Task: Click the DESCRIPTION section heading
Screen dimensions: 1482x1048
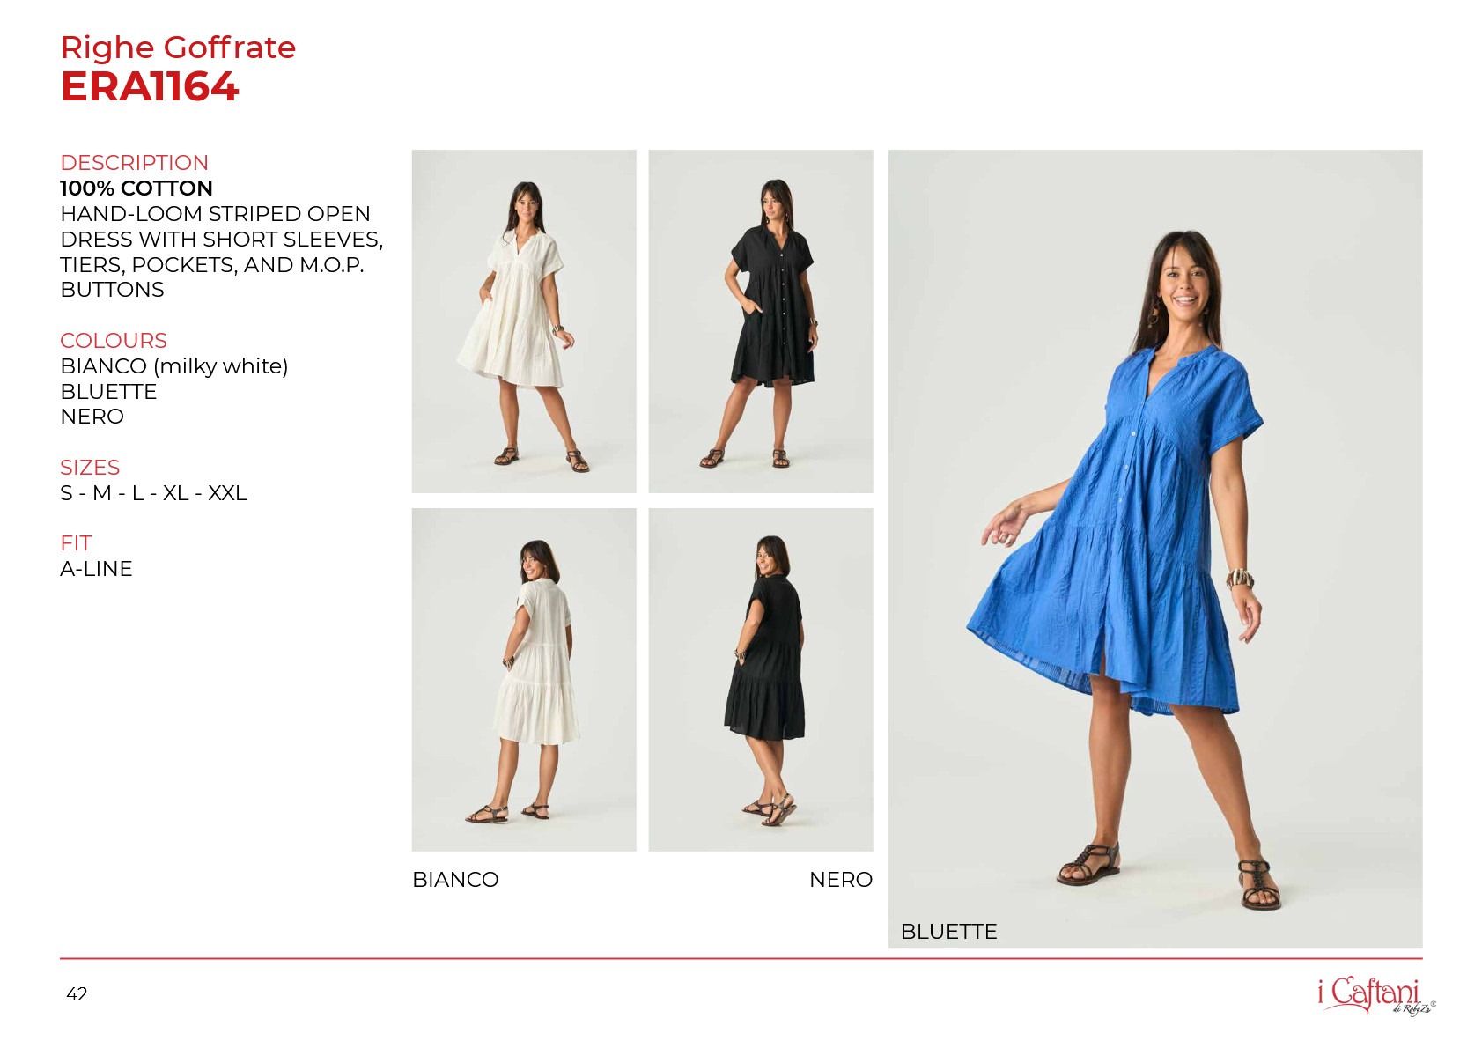Action: coord(135,163)
